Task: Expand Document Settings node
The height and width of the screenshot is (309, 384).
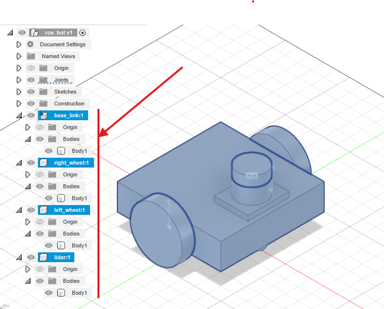Action: click(19, 44)
